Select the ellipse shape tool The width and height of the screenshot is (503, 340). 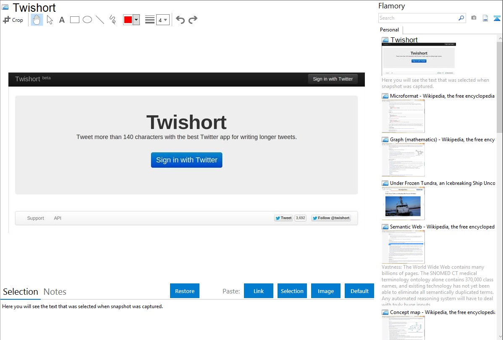click(x=87, y=20)
